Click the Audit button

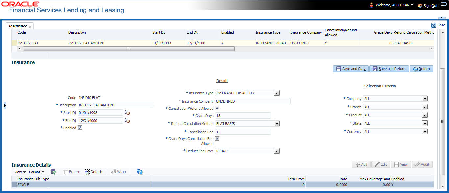click(422, 164)
